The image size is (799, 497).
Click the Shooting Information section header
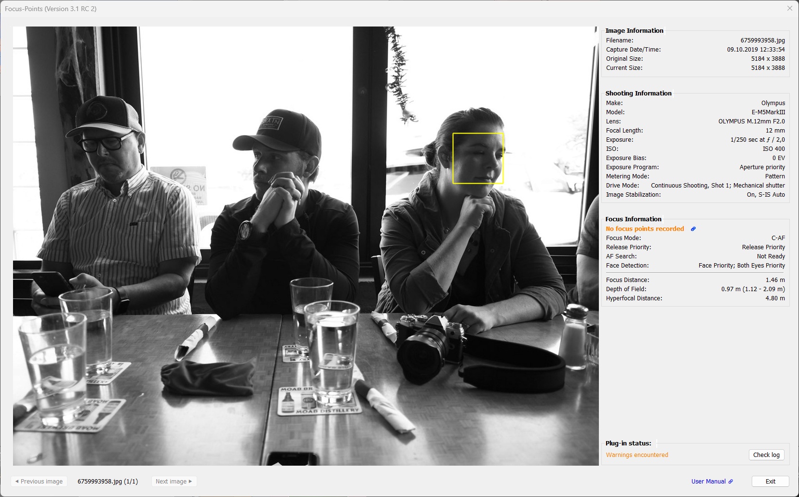pyautogui.click(x=639, y=93)
